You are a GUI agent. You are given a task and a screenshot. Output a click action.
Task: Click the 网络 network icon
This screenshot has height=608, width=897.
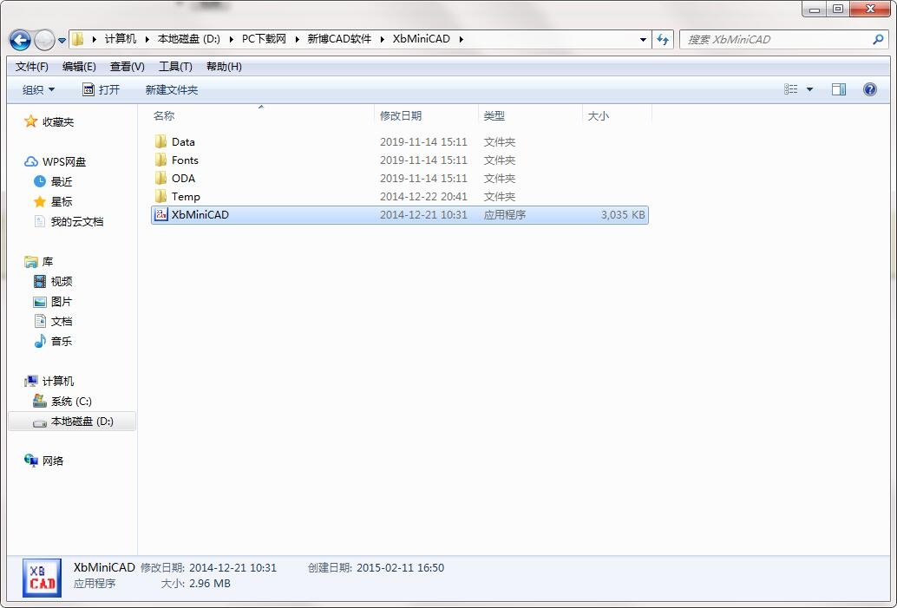tap(31, 460)
